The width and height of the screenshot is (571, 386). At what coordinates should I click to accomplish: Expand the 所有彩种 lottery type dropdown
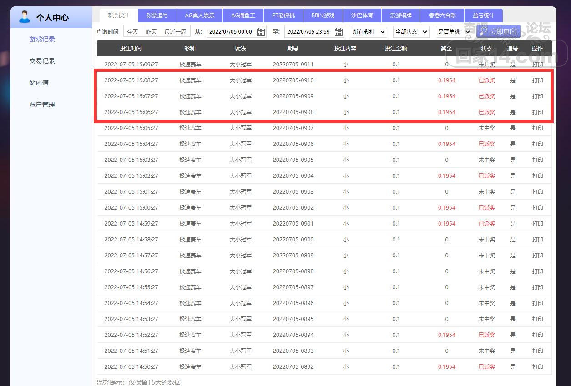coord(369,32)
